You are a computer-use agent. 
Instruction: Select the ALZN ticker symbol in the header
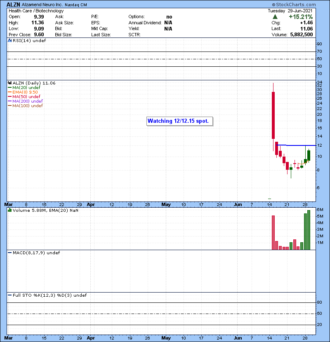click(13, 5)
